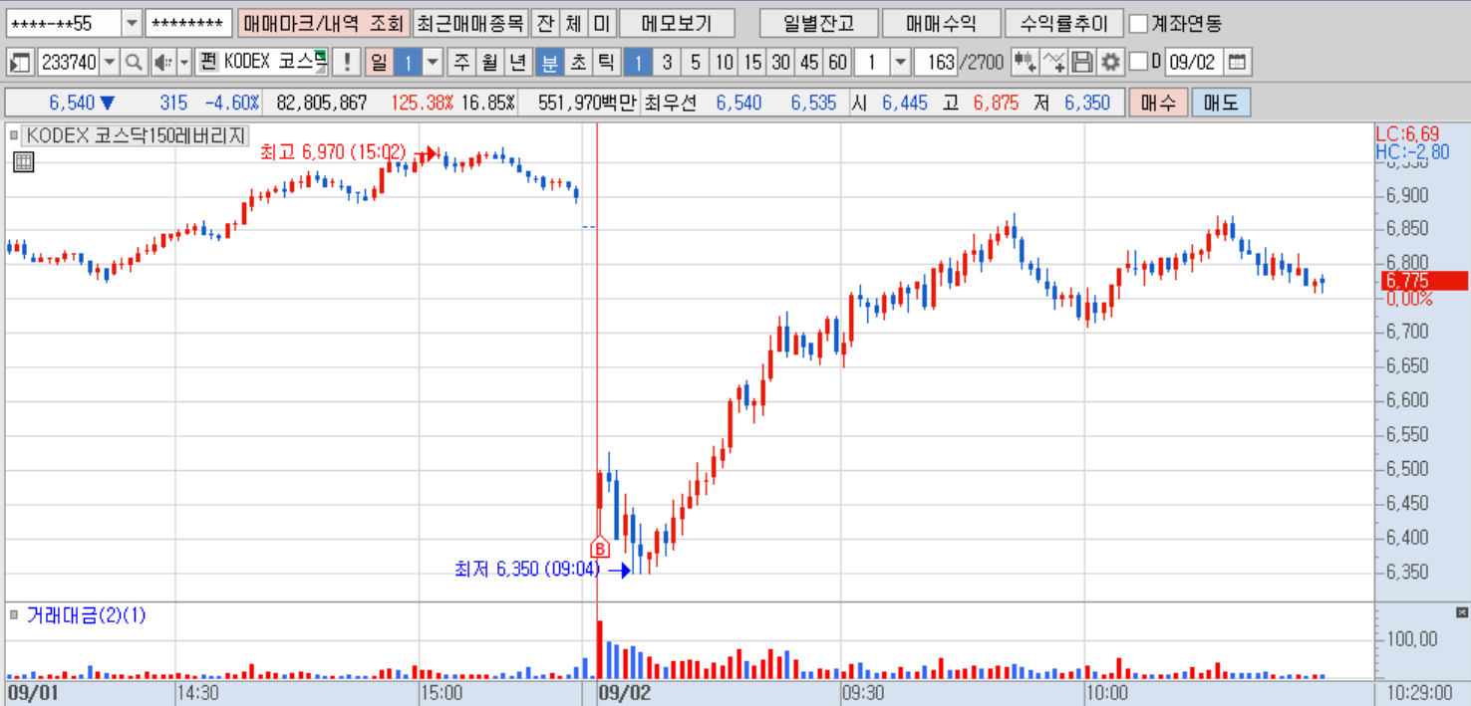Click the B buy marker on chart

pos(599,548)
